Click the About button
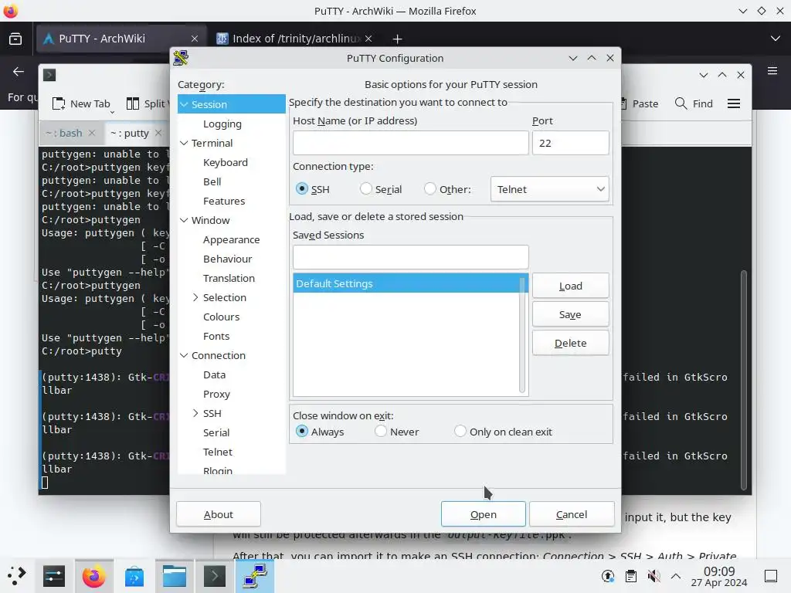 pyautogui.click(x=219, y=514)
